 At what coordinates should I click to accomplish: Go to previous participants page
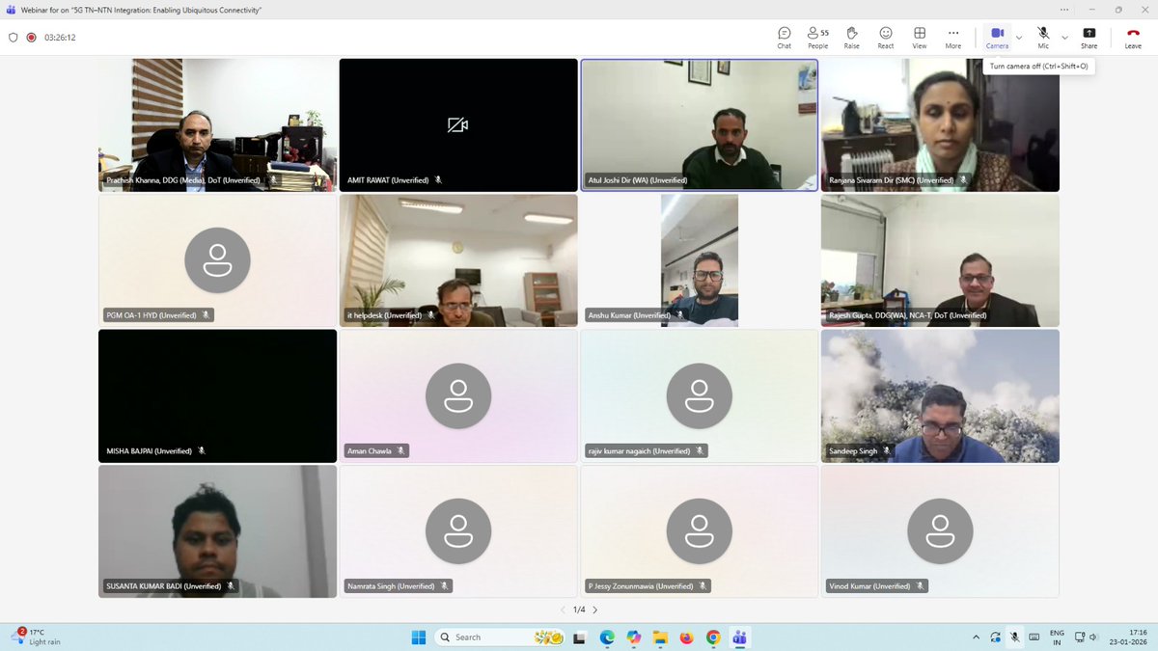click(x=563, y=610)
